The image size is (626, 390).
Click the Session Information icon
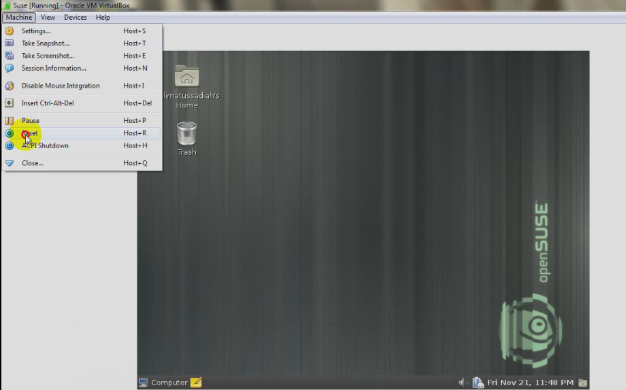(x=9, y=68)
